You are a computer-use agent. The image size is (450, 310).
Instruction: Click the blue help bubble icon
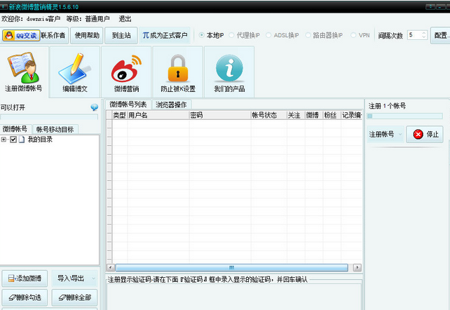coord(95,107)
